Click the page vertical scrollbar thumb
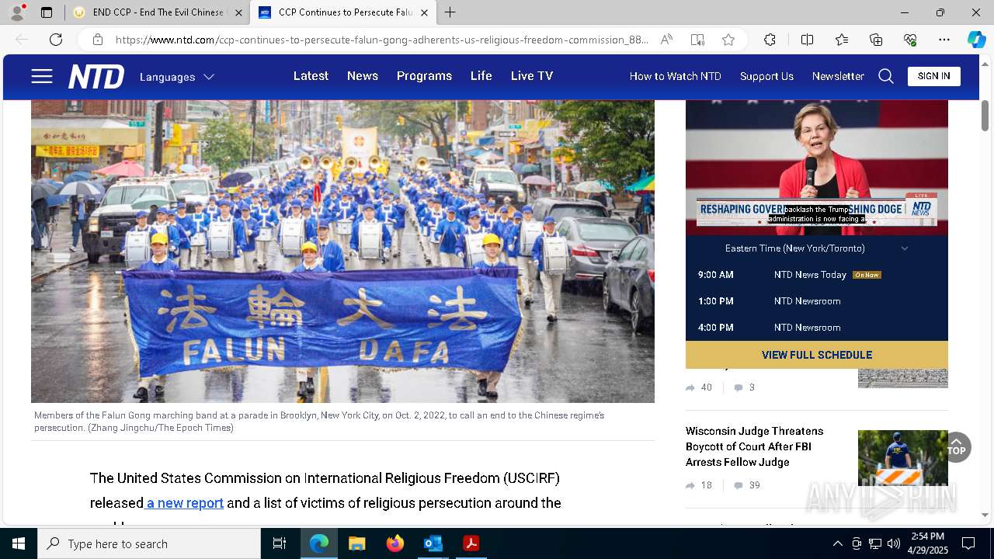The height and width of the screenshot is (559, 994). pos(985,116)
